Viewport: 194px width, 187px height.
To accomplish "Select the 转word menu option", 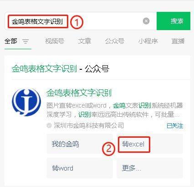I will click(80, 168).
